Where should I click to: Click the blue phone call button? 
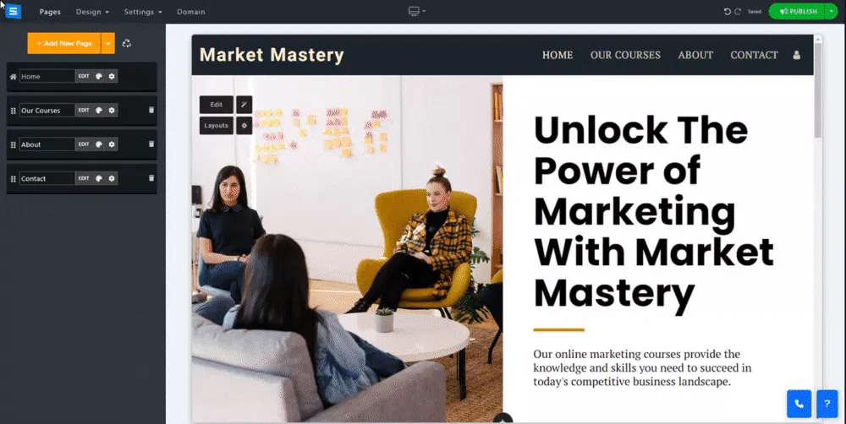pyautogui.click(x=799, y=404)
